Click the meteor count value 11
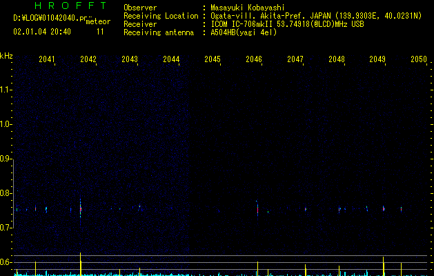The image size is (434, 276). point(100,32)
